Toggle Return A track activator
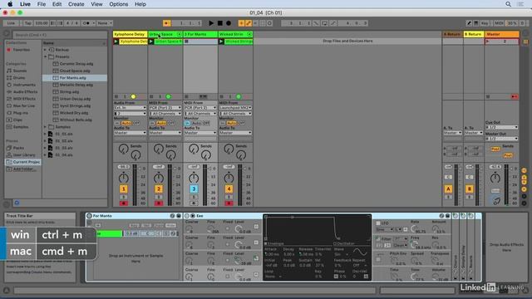The width and height of the screenshot is (532, 299). click(x=448, y=189)
